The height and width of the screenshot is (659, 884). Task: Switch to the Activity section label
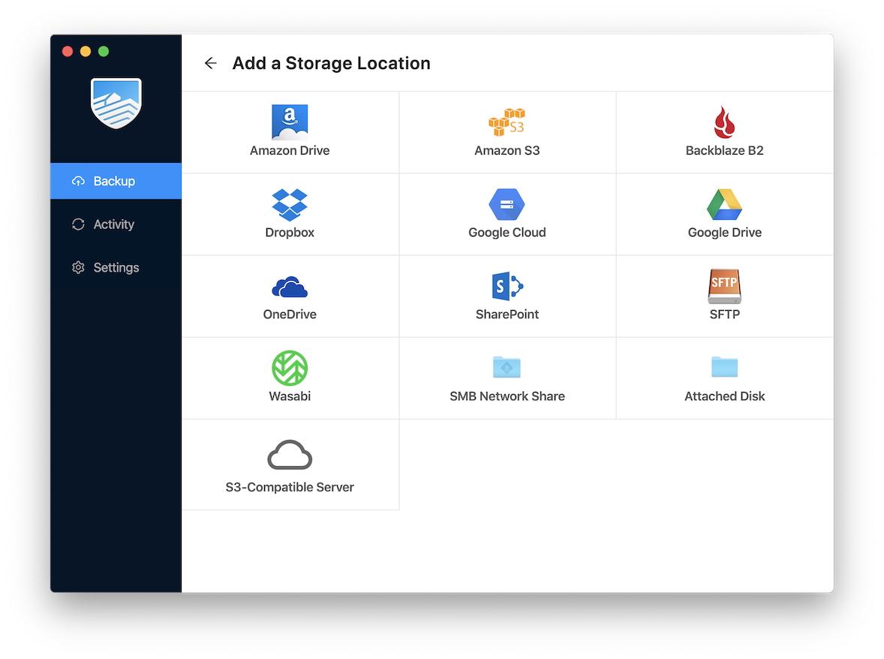[x=114, y=224]
